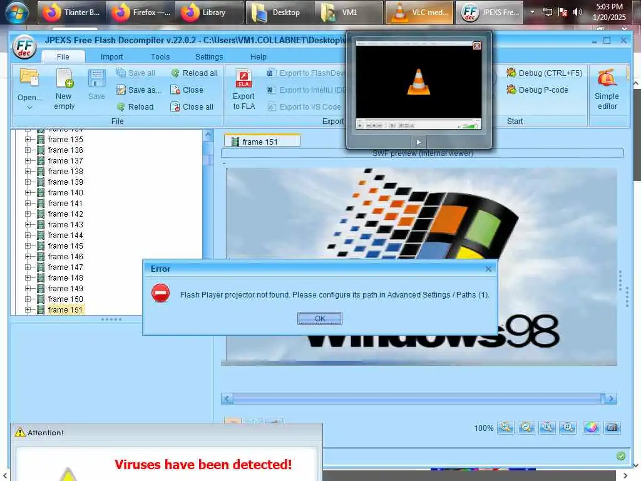Start Debug P-code

pyautogui.click(x=537, y=90)
